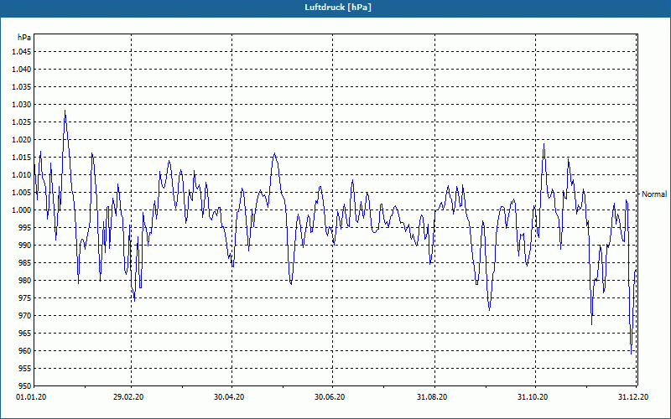Click the 31.10.20 date label

(x=533, y=397)
